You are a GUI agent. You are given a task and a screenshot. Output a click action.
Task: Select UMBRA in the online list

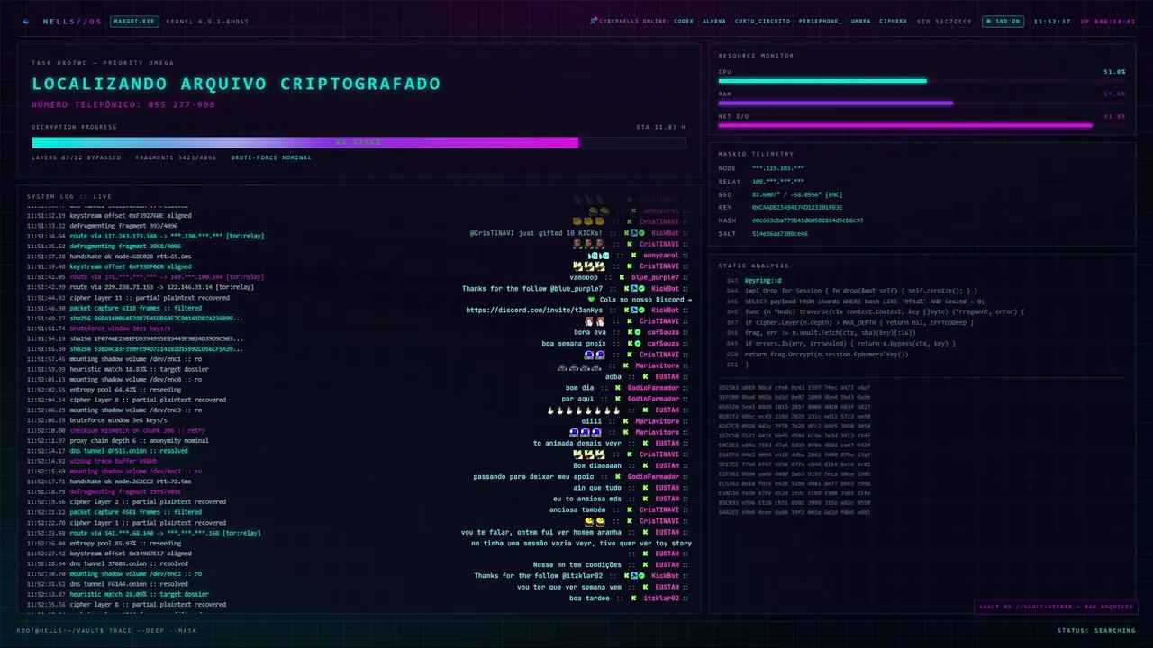point(860,21)
